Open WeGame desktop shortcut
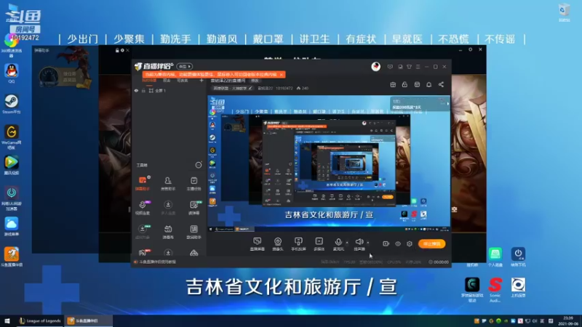The height and width of the screenshot is (327, 582). [x=12, y=137]
